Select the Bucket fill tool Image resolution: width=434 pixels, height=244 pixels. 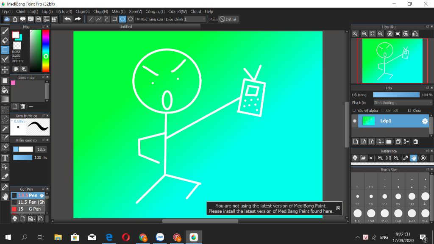5,90
